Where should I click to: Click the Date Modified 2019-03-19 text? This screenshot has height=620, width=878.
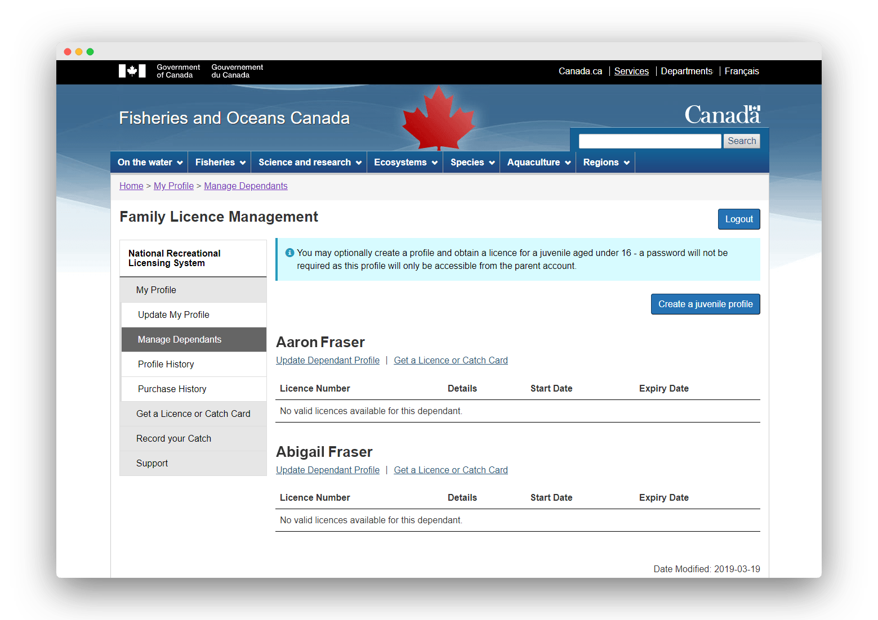pos(707,569)
